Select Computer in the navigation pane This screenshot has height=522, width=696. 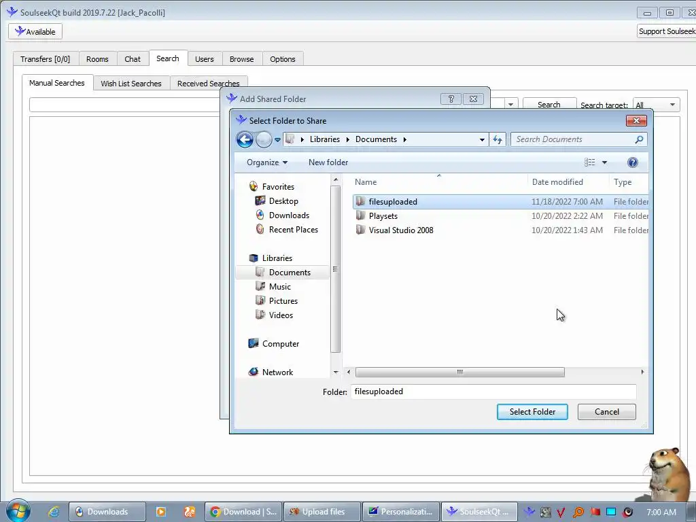[x=281, y=343]
